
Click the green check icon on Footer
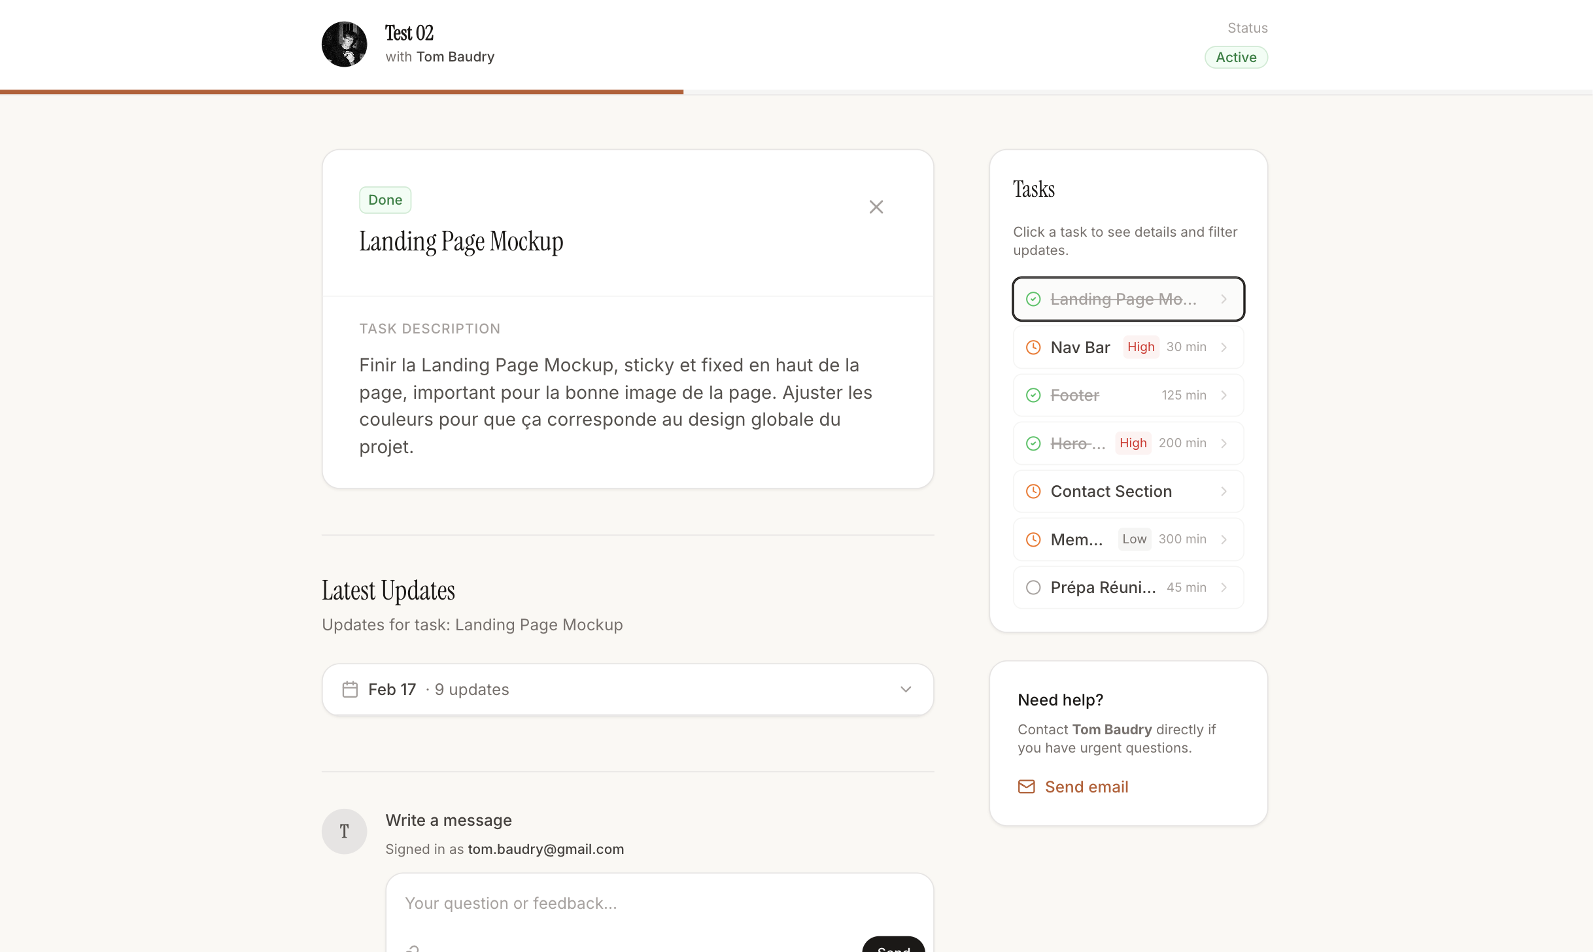(1033, 395)
